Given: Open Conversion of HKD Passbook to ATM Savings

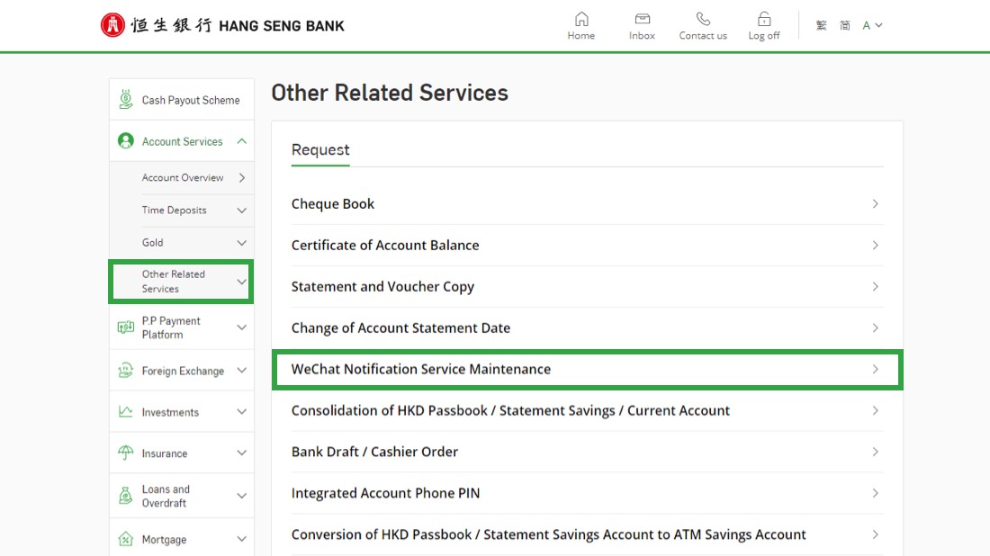Looking at the screenshot, I should (x=587, y=534).
